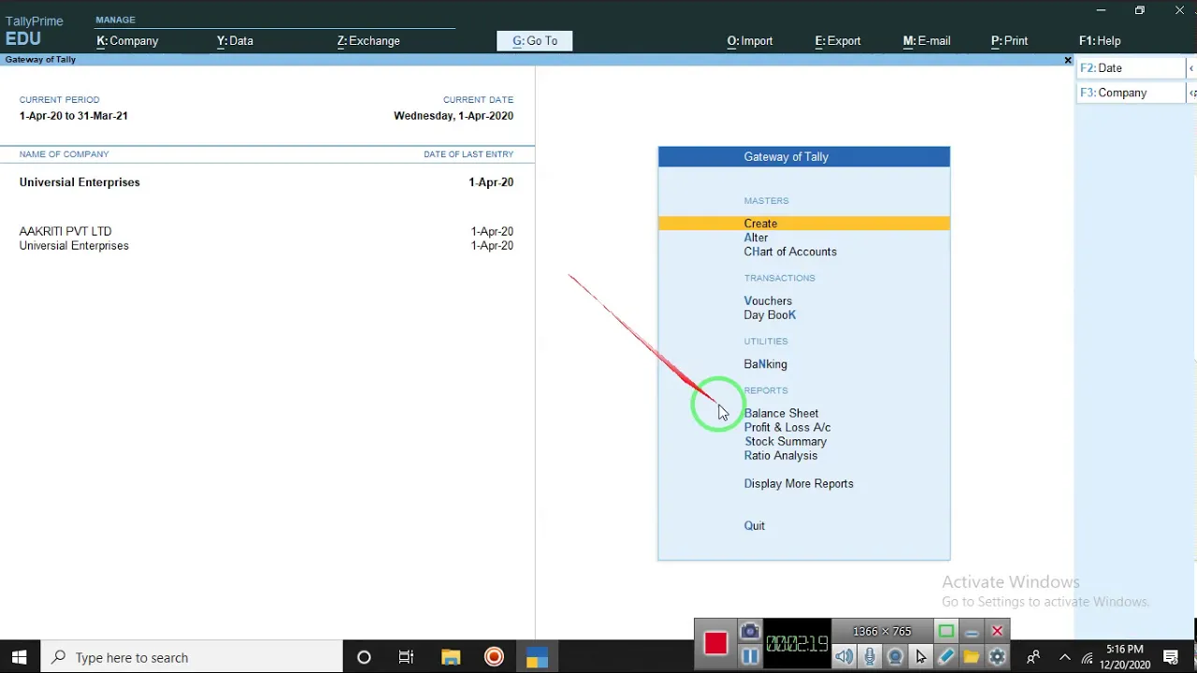
Task: Open Display More Reports
Action: (799, 483)
